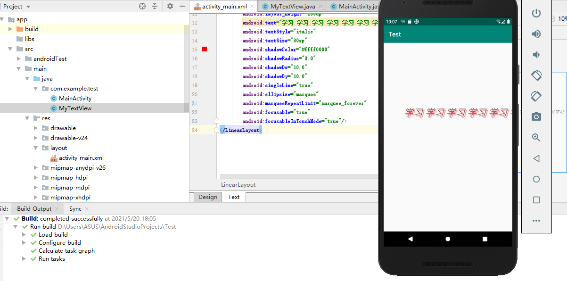This screenshot has height=281, width=567.
Task: Switch to the MyTextView.java editor tab
Action: coord(292,7)
